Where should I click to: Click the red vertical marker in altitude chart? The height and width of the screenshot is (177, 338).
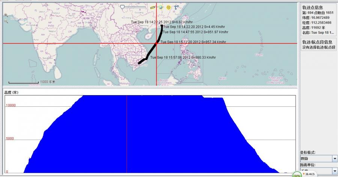(127, 134)
